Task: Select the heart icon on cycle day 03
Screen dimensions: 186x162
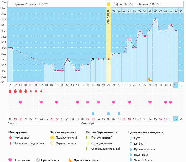Action: pyautogui.click(x=20, y=102)
